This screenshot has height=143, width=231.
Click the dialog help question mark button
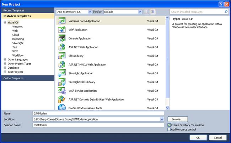(x=221, y=4)
